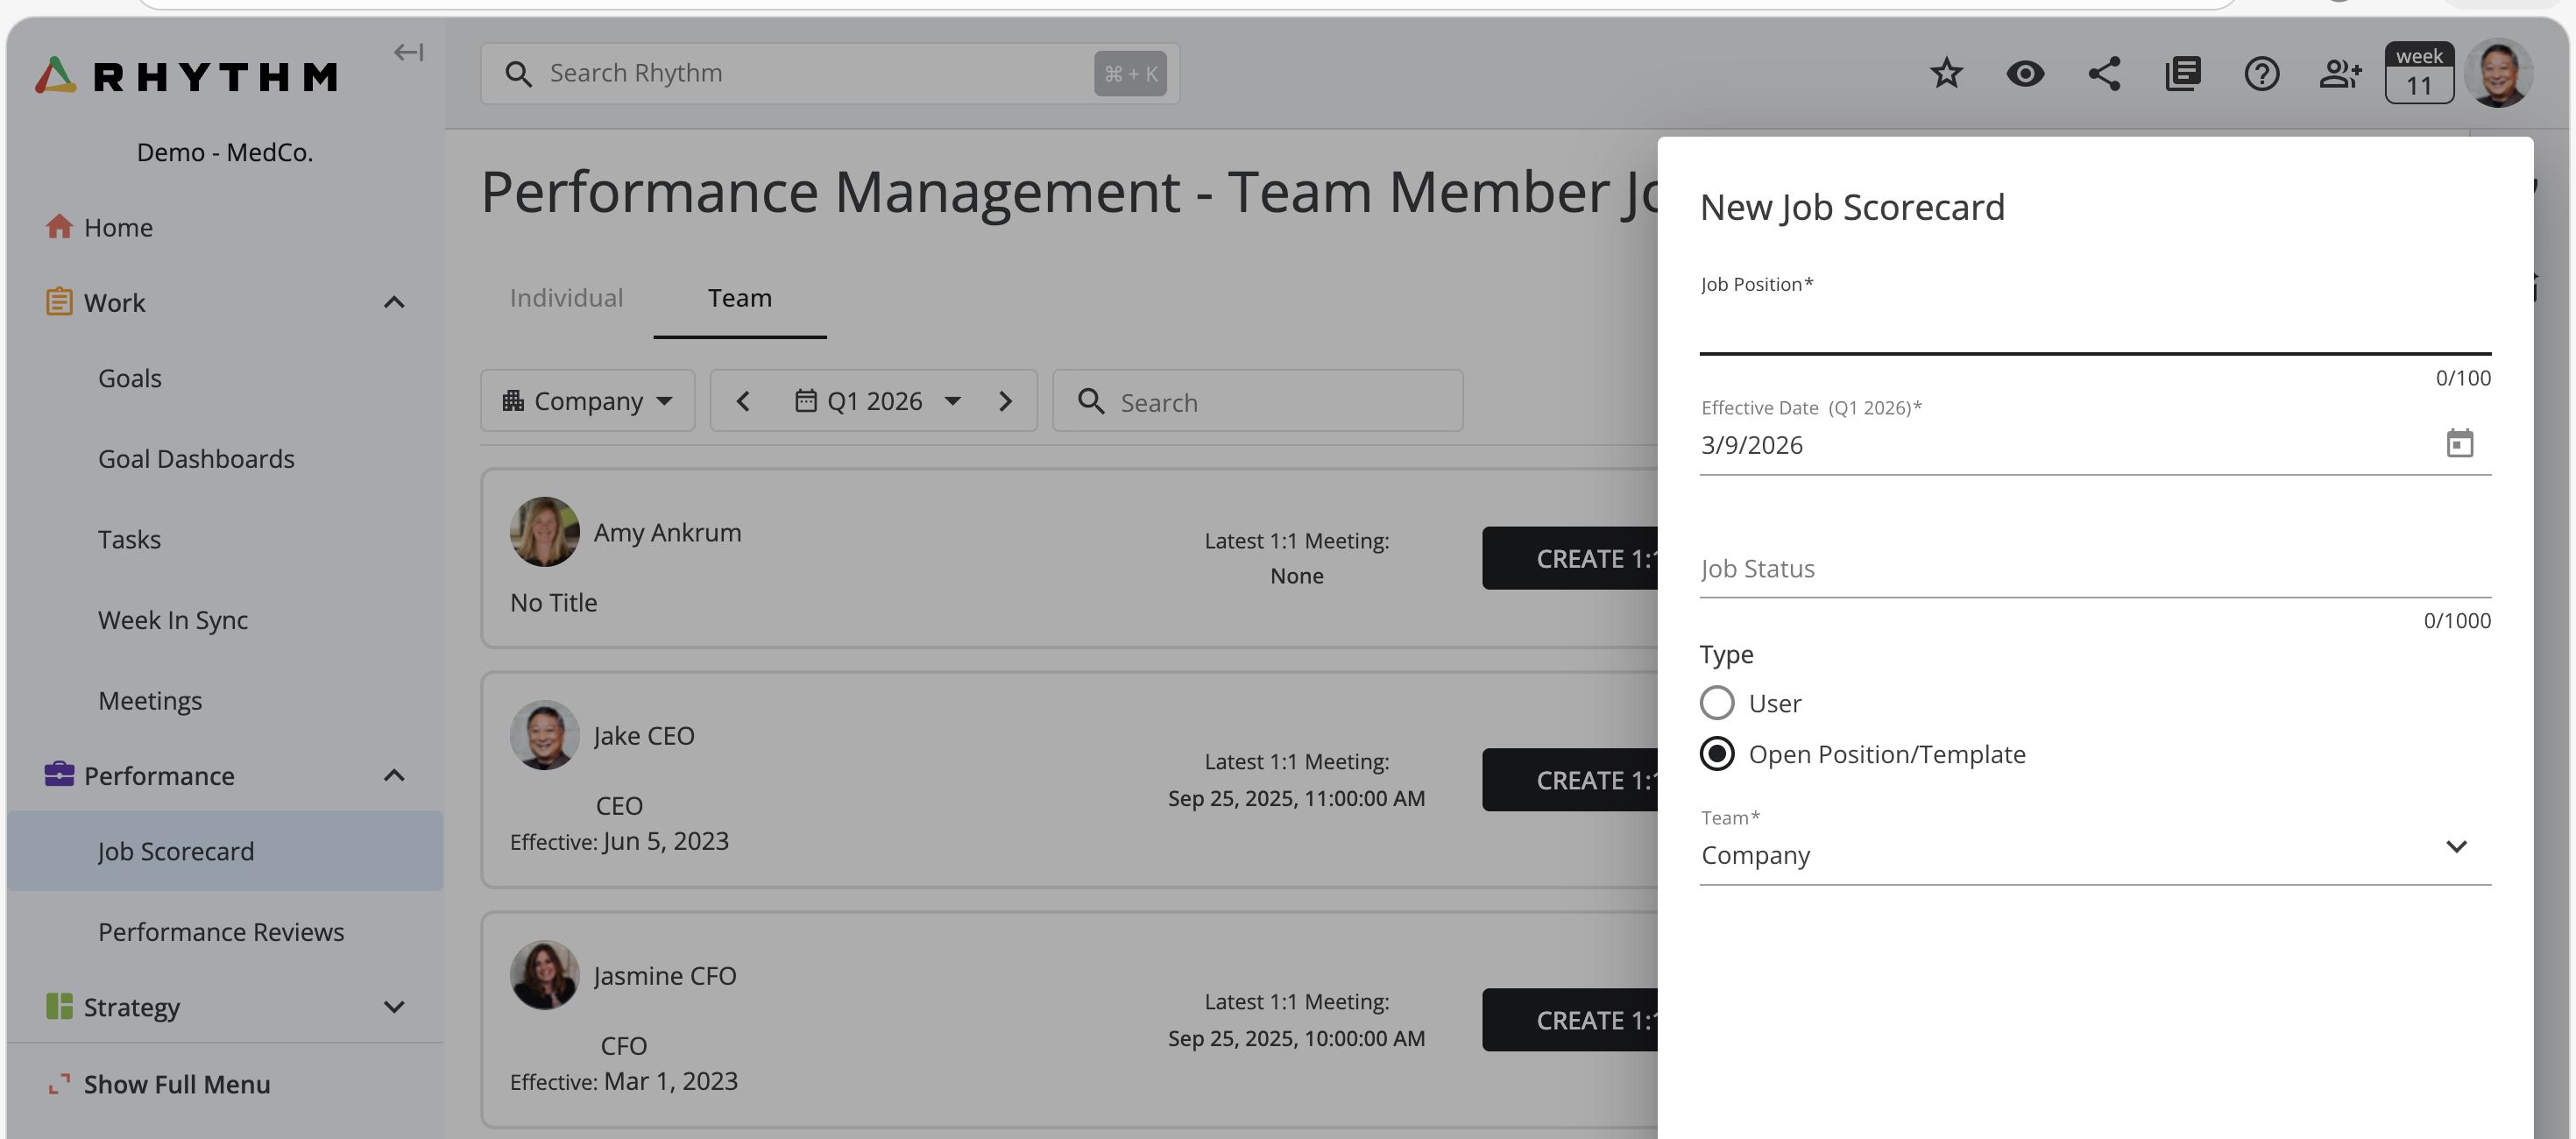Collapse the Work menu section
The image size is (2576, 1139).
pos(394,303)
